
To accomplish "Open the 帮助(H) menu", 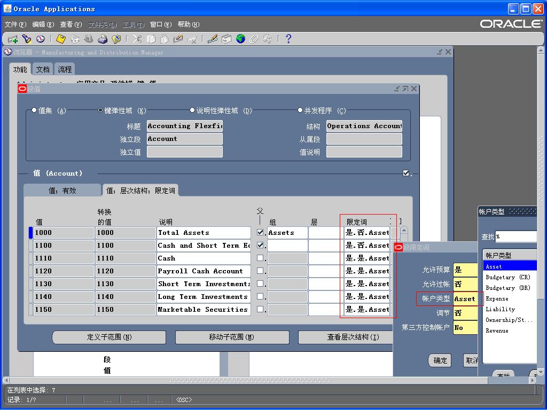I will point(189,25).
